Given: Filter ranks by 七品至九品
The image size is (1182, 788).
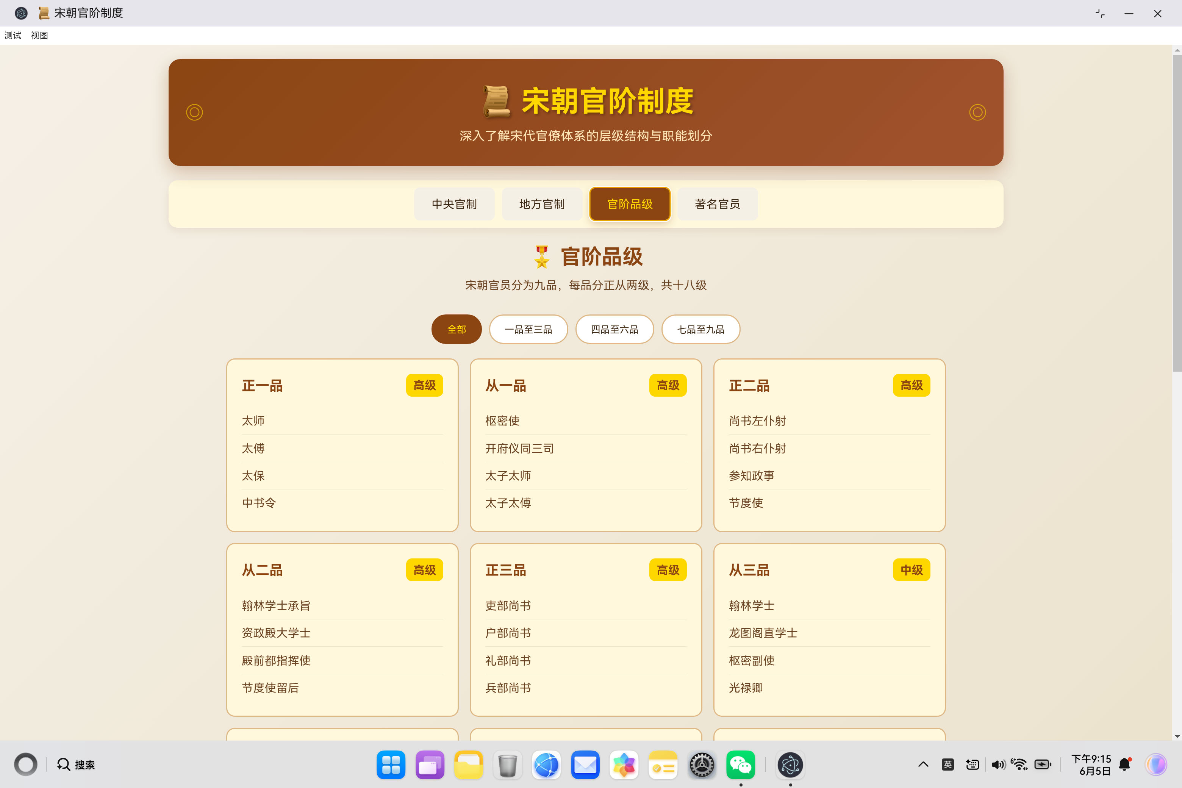Looking at the screenshot, I should click(x=700, y=329).
